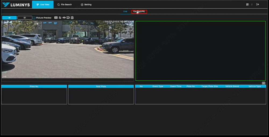Open the Setting tab
269x137 pixels.
pyautogui.click(x=86, y=5)
